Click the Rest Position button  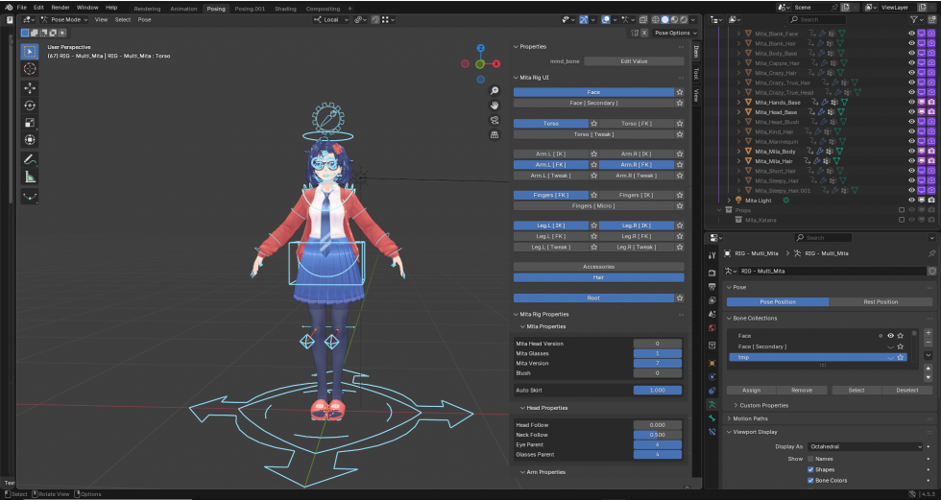pos(881,301)
